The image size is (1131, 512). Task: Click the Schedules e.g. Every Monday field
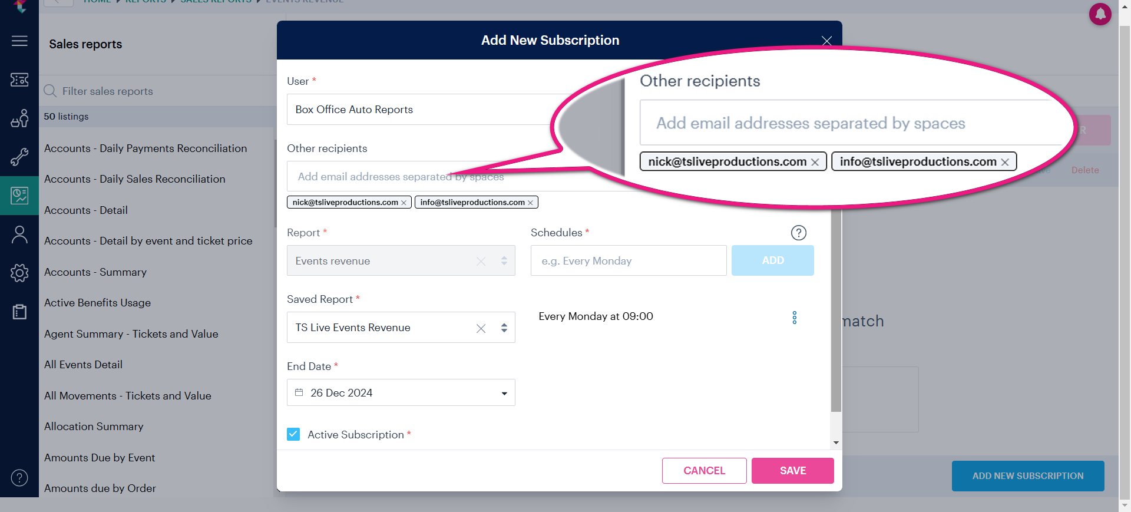[629, 260]
